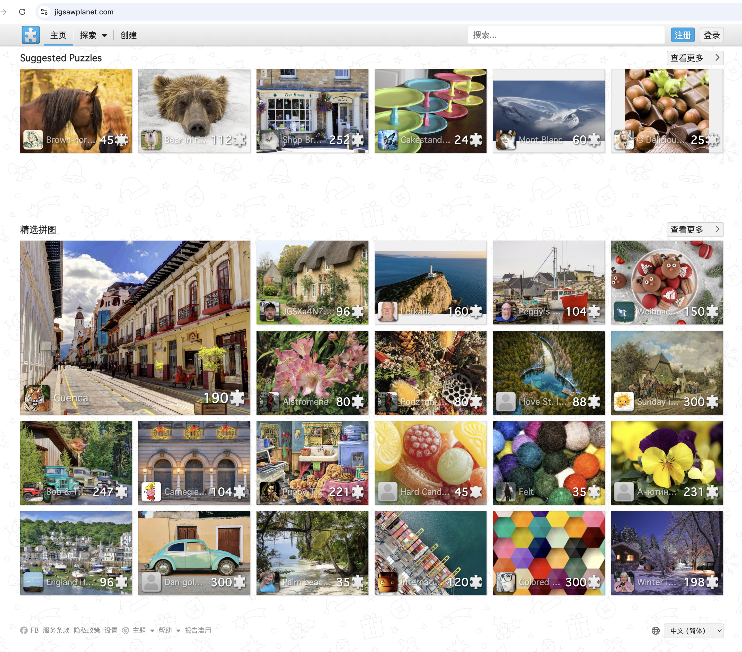The width and height of the screenshot is (742, 652).
Task: Switch to the 主页 tab
Action: (58, 35)
